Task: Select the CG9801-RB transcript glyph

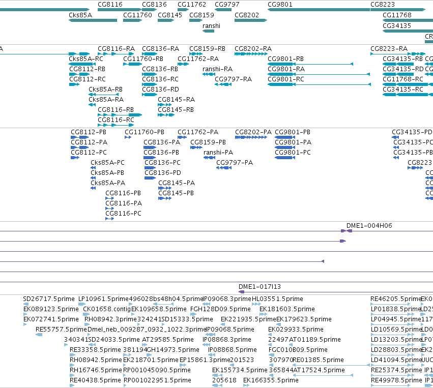Action: 310,64
